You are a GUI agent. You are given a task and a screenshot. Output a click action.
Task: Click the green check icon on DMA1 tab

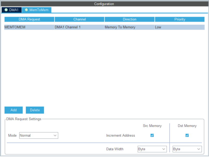[5, 10]
